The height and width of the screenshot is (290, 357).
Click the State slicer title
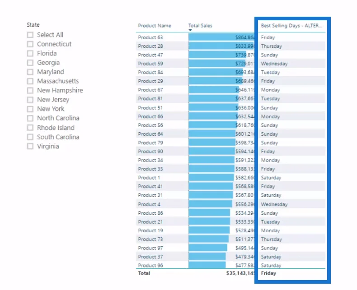pyautogui.click(x=33, y=25)
